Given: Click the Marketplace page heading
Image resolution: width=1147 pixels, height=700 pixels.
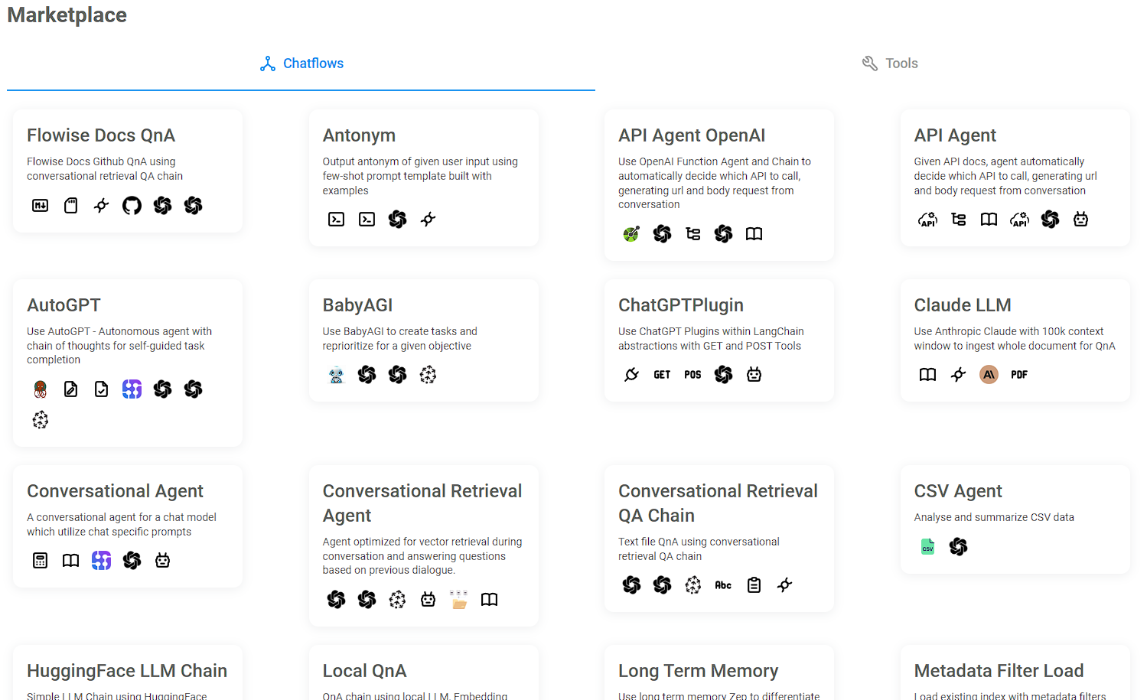Looking at the screenshot, I should (x=67, y=15).
